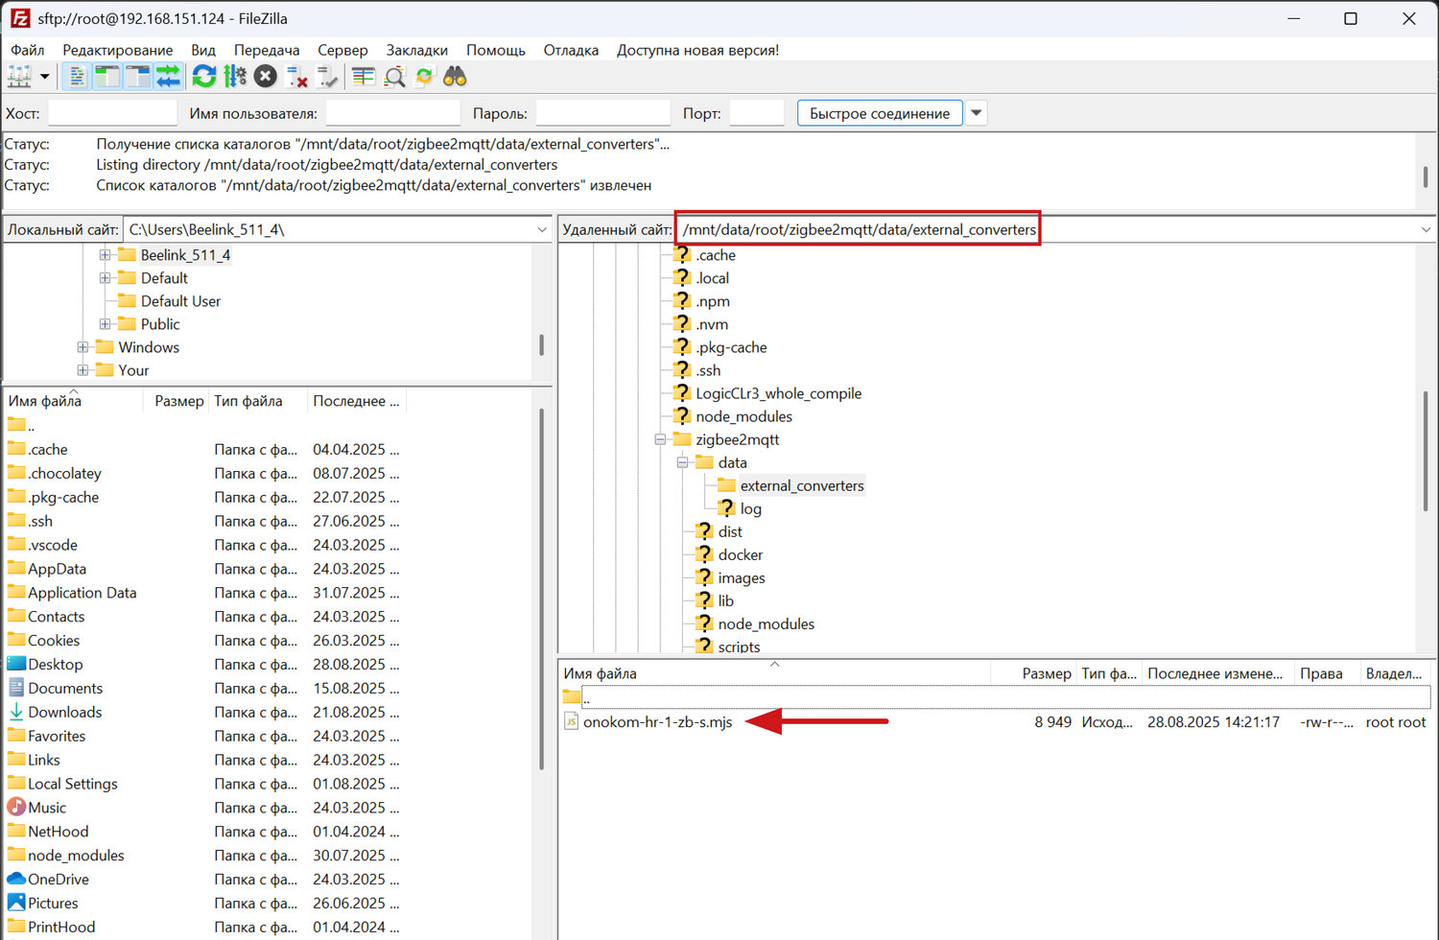
Task: Toggle directory comparison icon
Action: (394, 77)
